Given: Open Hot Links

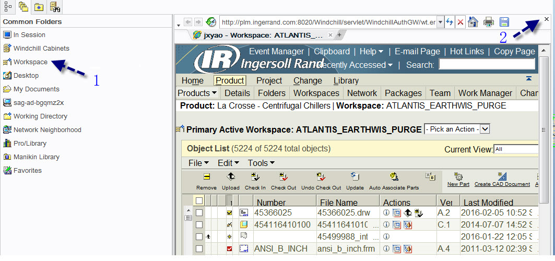Looking at the screenshot, I should (x=467, y=52).
